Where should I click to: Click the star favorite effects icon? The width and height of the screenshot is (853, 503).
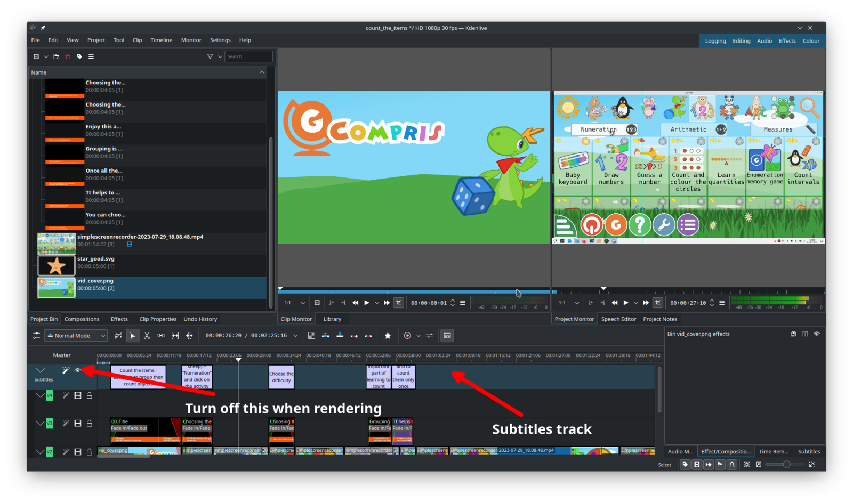[388, 336]
